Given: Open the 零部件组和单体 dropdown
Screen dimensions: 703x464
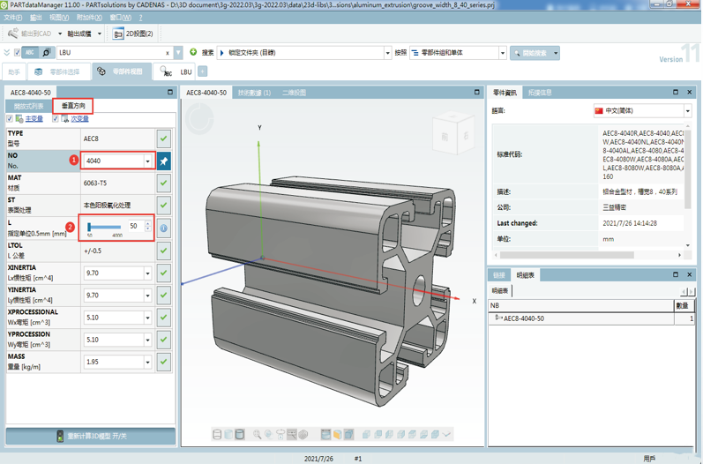Looking at the screenshot, I should pos(503,53).
